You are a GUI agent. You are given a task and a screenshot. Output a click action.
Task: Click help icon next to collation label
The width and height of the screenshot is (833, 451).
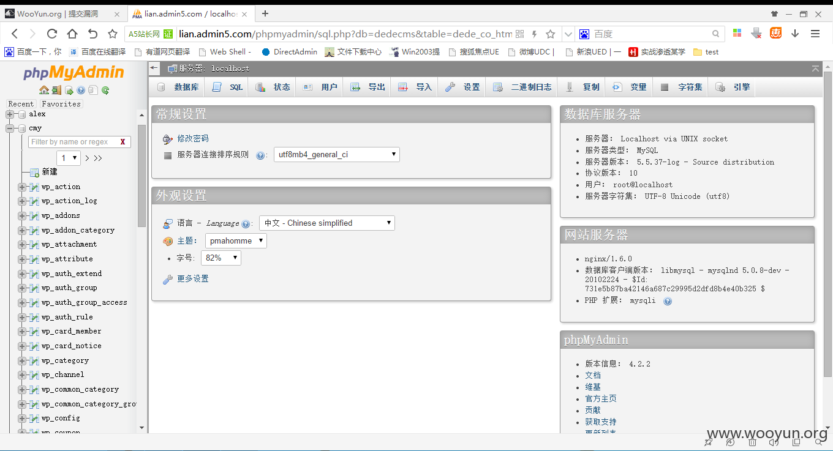pos(260,155)
